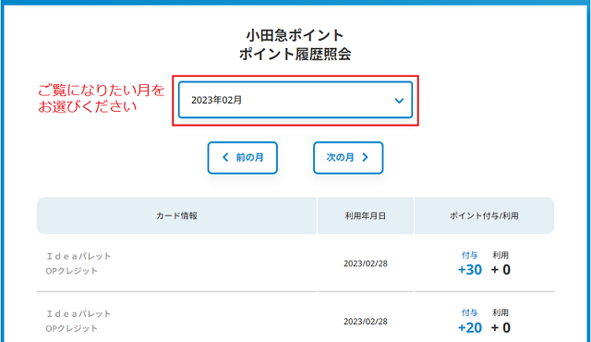591x342 pixels.
Task: Click the 利用 label in the +20 row
Action: click(x=501, y=312)
